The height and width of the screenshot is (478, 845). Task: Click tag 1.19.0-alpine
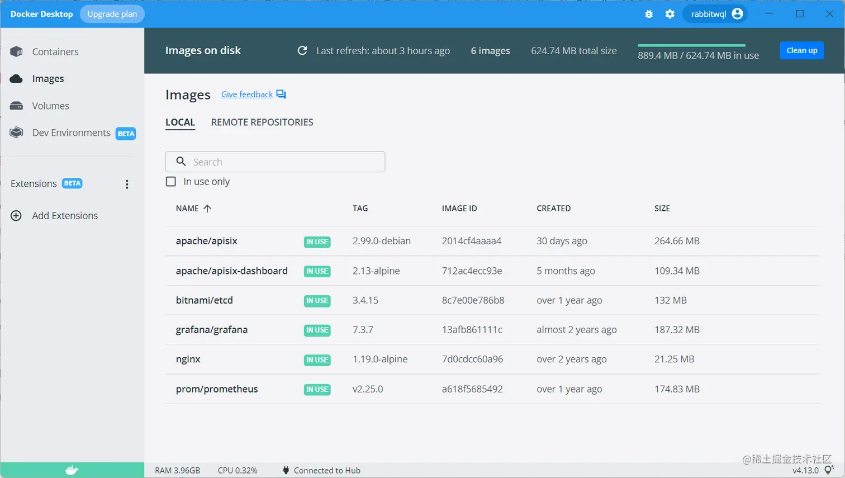tap(380, 359)
